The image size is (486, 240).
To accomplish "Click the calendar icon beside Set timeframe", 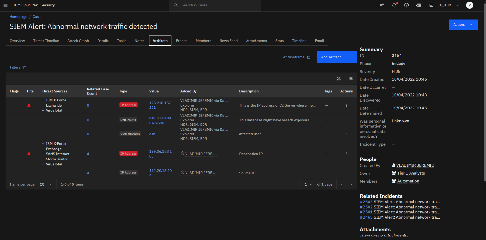I will (309, 57).
